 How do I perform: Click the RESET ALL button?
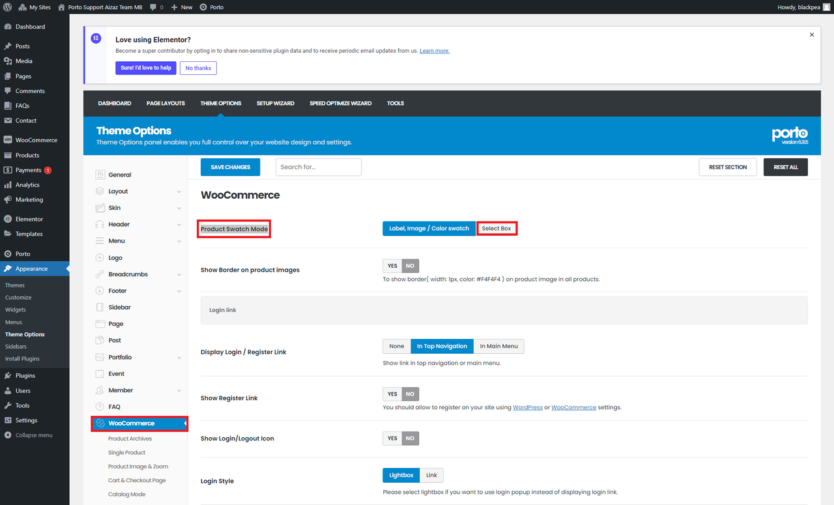coord(786,167)
